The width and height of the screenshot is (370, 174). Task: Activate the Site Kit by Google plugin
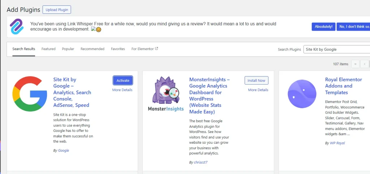click(x=123, y=80)
